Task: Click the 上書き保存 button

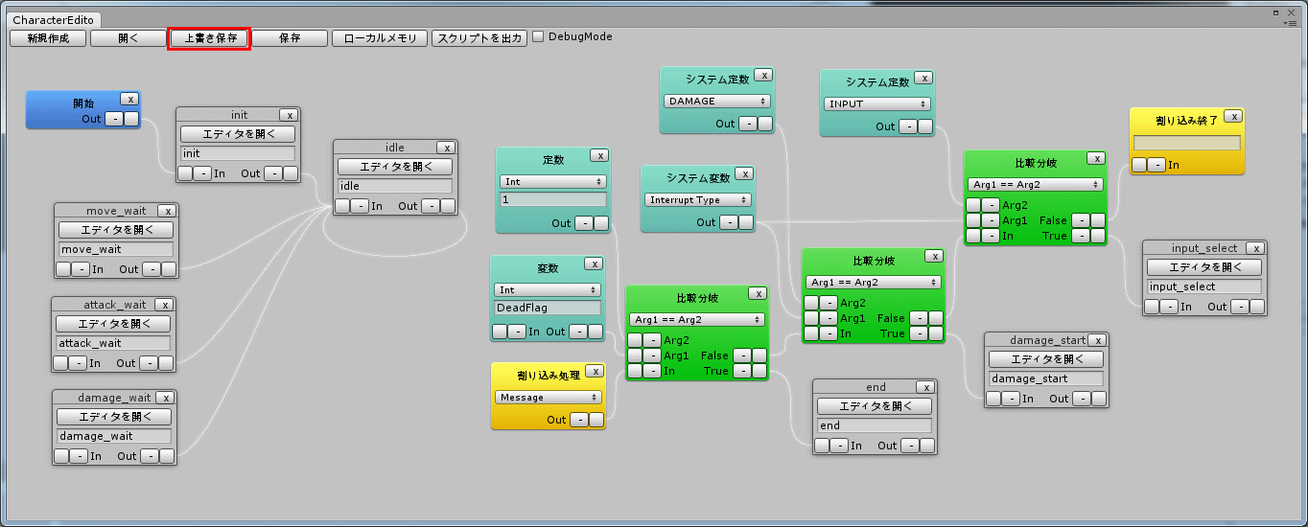Action: (210, 38)
